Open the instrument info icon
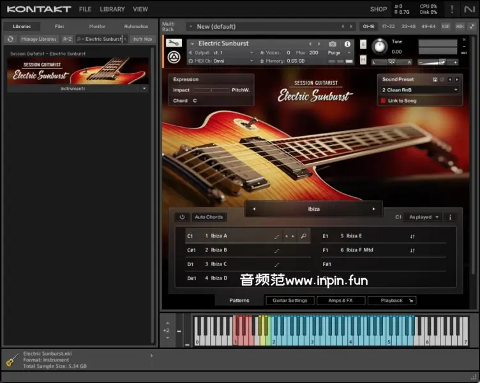Viewport: 480px width, 383px height. pos(348,44)
